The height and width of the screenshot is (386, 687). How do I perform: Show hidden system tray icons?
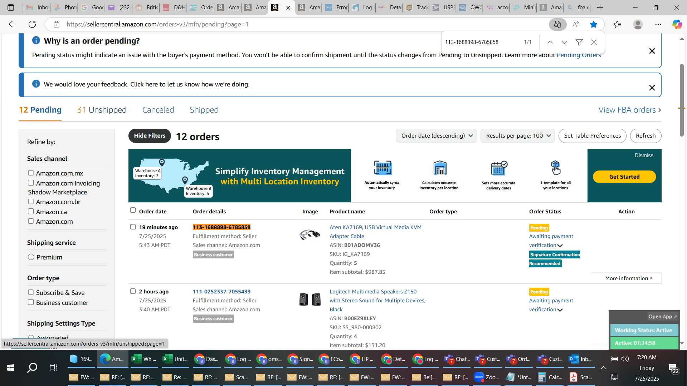[603, 367]
